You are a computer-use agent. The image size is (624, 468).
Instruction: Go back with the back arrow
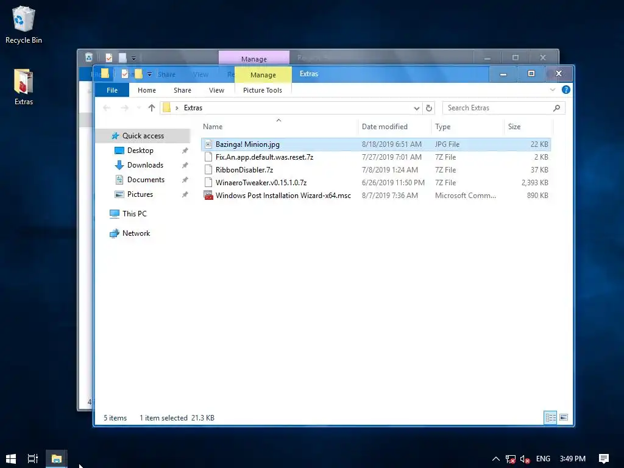tap(107, 108)
